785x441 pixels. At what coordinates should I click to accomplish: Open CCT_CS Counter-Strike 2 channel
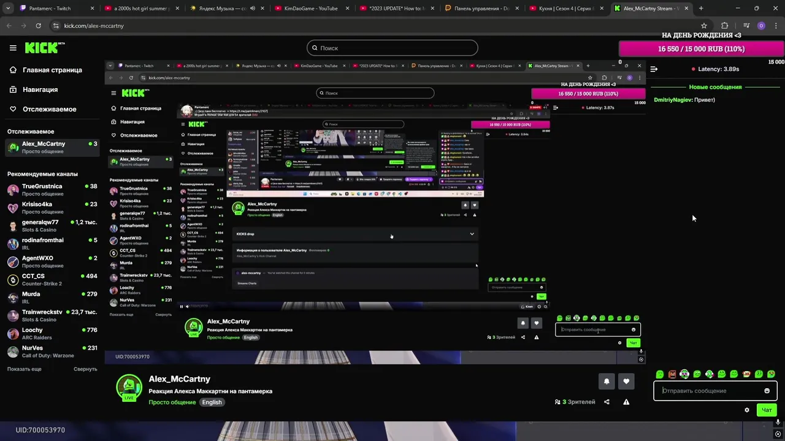(52, 280)
